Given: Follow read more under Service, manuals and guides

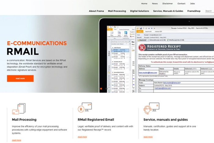Looking at the screenshot, I should 148,137.
